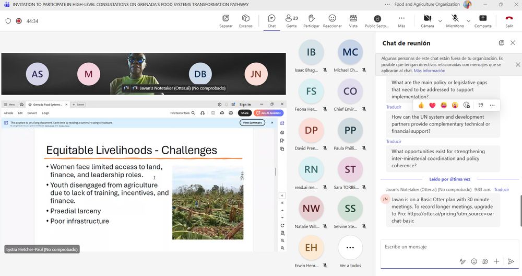The height and width of the screenshot is (276, 522).
Task: Zoom in on the PDF page
Action: pos(282,240)
